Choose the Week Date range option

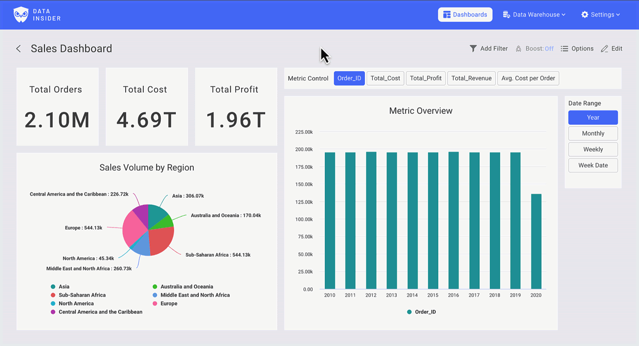pyautogui.click(x=593, y=165)
